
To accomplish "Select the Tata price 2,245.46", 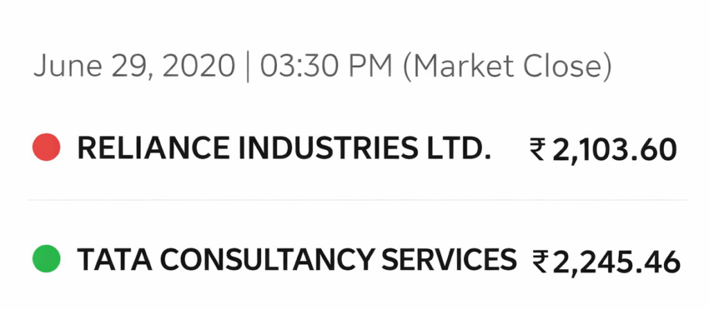I will point(617,262).
